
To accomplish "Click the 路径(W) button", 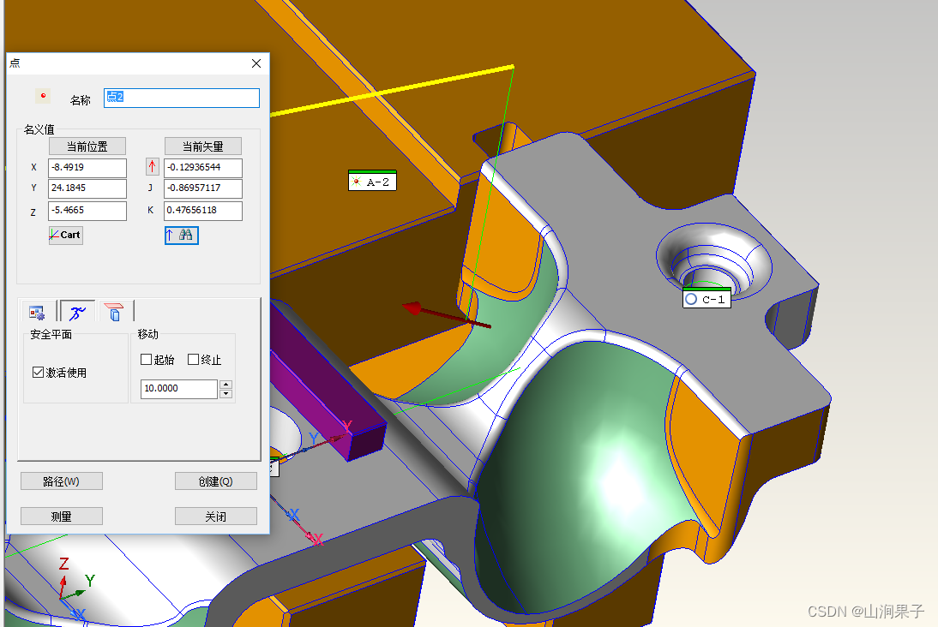I will 62,481.
